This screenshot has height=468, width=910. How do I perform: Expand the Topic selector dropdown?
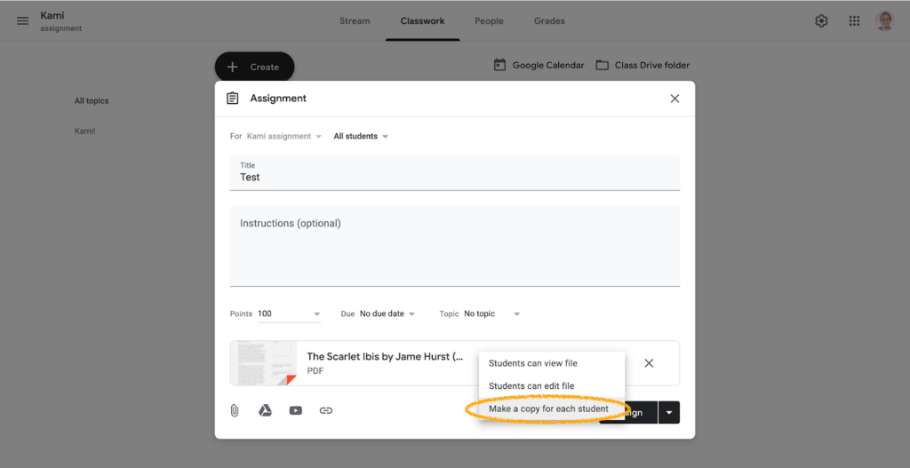[x=491, y=313]
